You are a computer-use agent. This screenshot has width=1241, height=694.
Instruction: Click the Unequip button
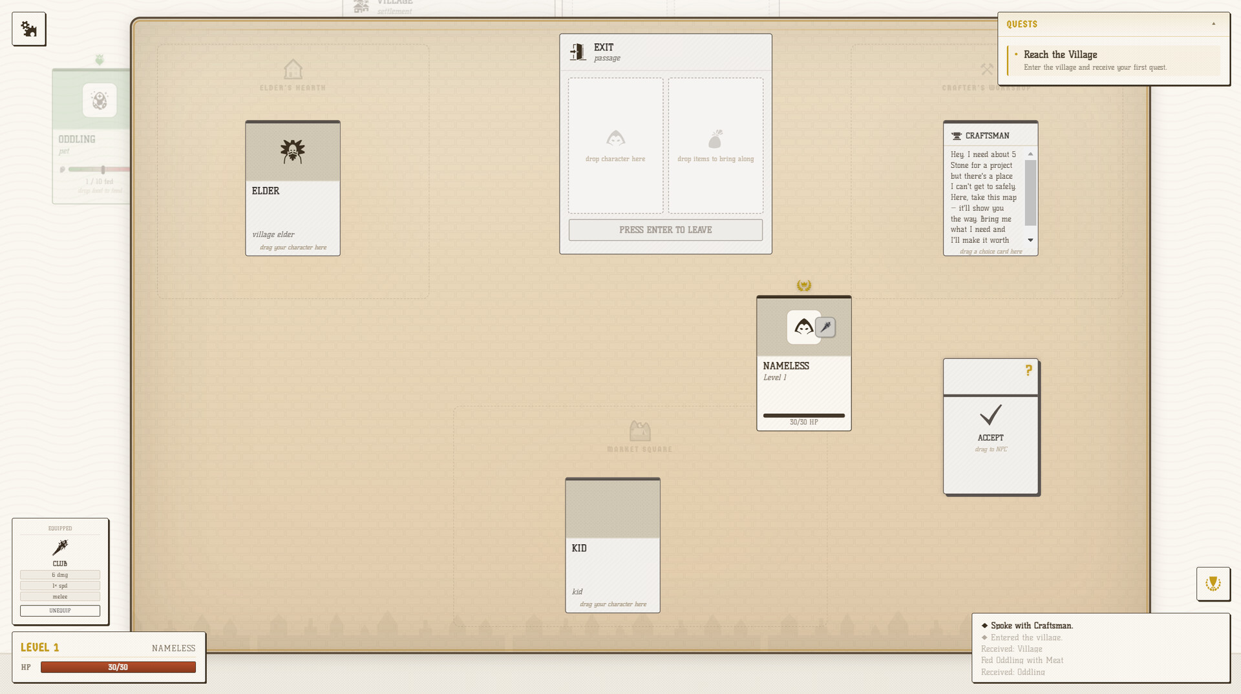pos(60,611)
